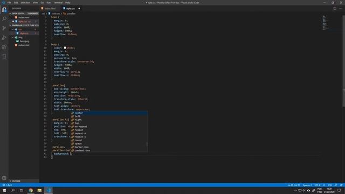Click the Split Editor icon
345x194 pixels.
[x=335, y=9]
